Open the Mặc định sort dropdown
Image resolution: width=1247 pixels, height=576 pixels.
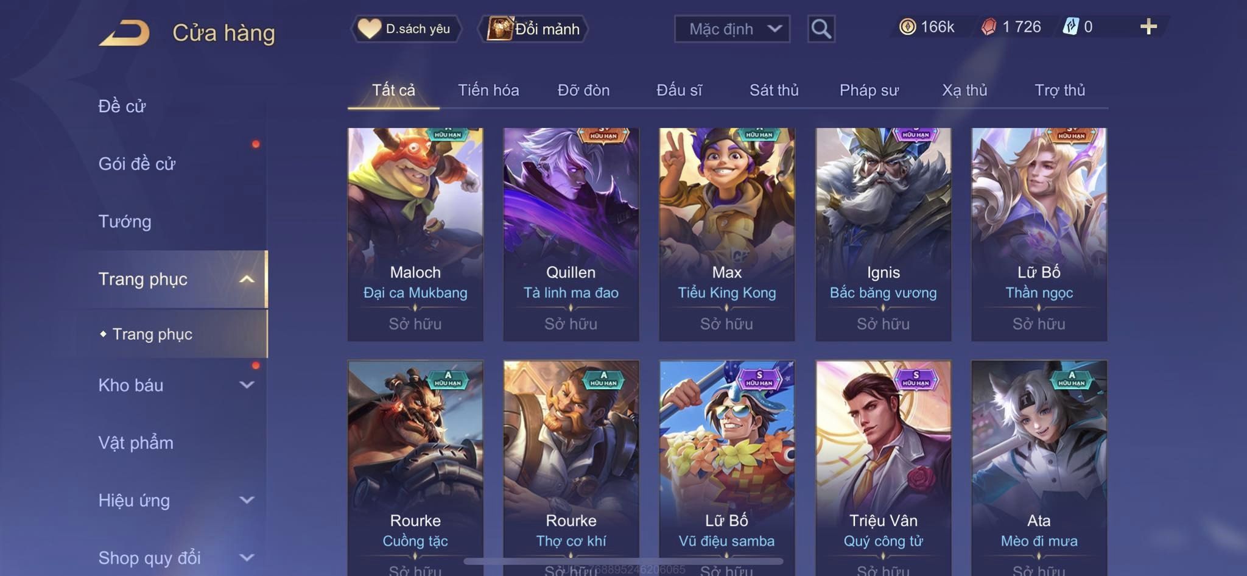coord(732,29)
